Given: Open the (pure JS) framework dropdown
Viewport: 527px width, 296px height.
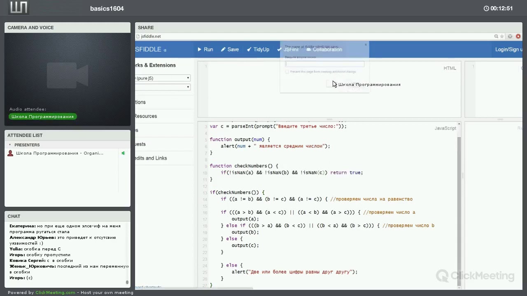Looking at the screenshot, I should click(x=163, y=78).
